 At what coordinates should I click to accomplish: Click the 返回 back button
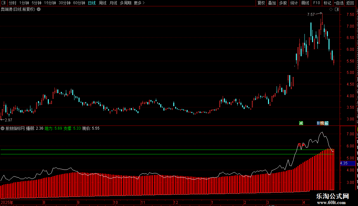(350, 3)
